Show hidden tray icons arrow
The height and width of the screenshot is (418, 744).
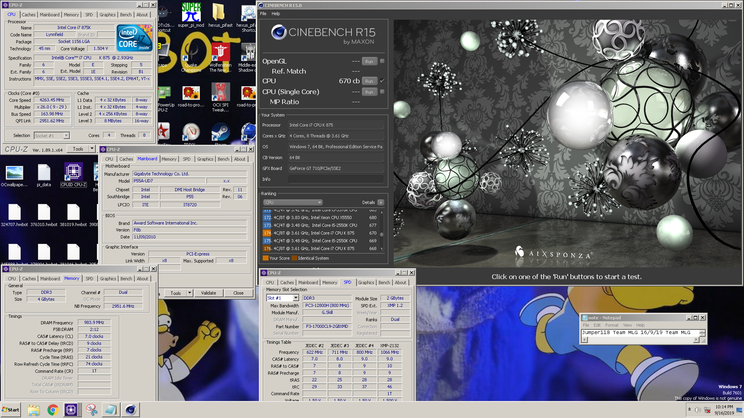click(x=689, y=409)
